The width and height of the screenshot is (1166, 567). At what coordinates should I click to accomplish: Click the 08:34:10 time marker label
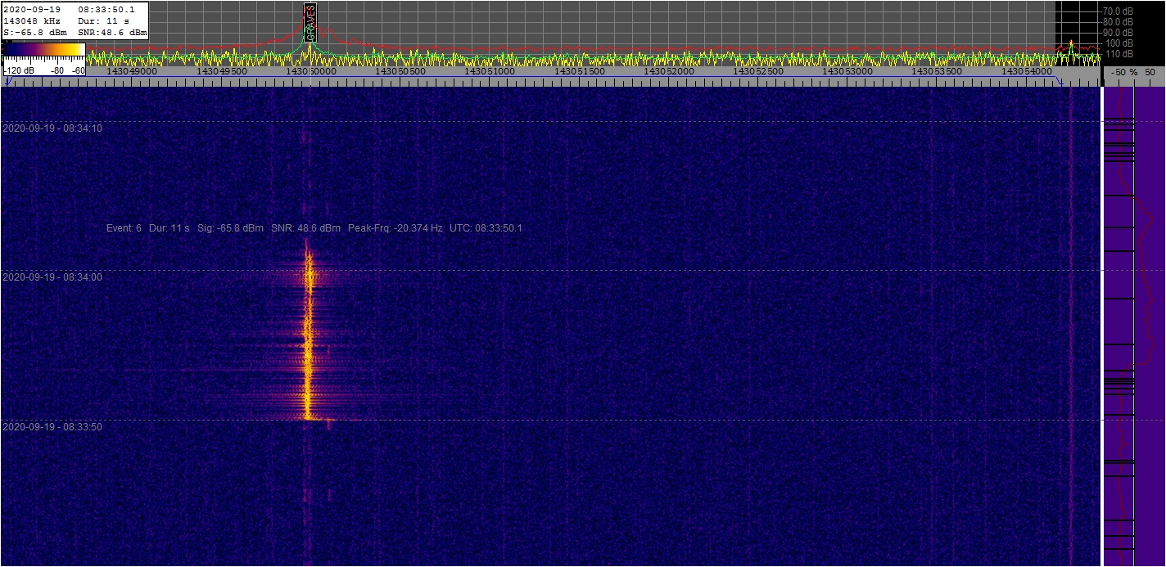click(x=53, y=128)
